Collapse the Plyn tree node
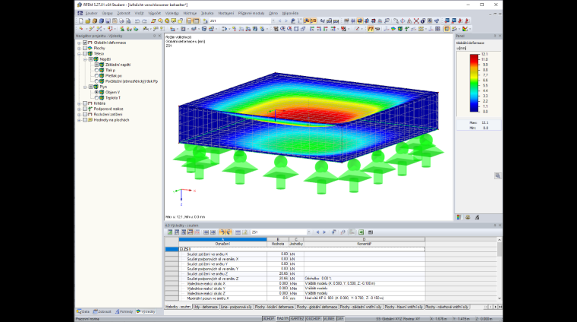This screenshot has height=322, width=577. tap(85, 87)
